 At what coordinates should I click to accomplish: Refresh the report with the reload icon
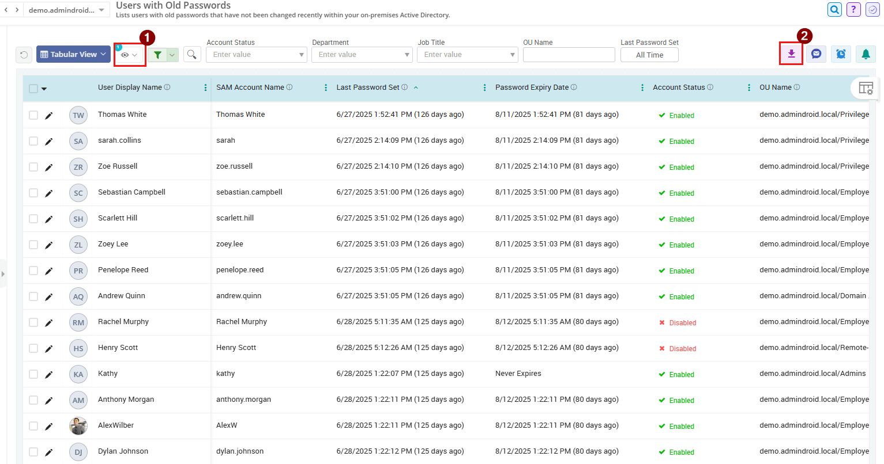coord(23,54)
